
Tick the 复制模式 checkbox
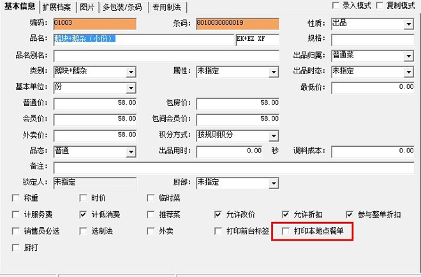(x=379, y=6)
